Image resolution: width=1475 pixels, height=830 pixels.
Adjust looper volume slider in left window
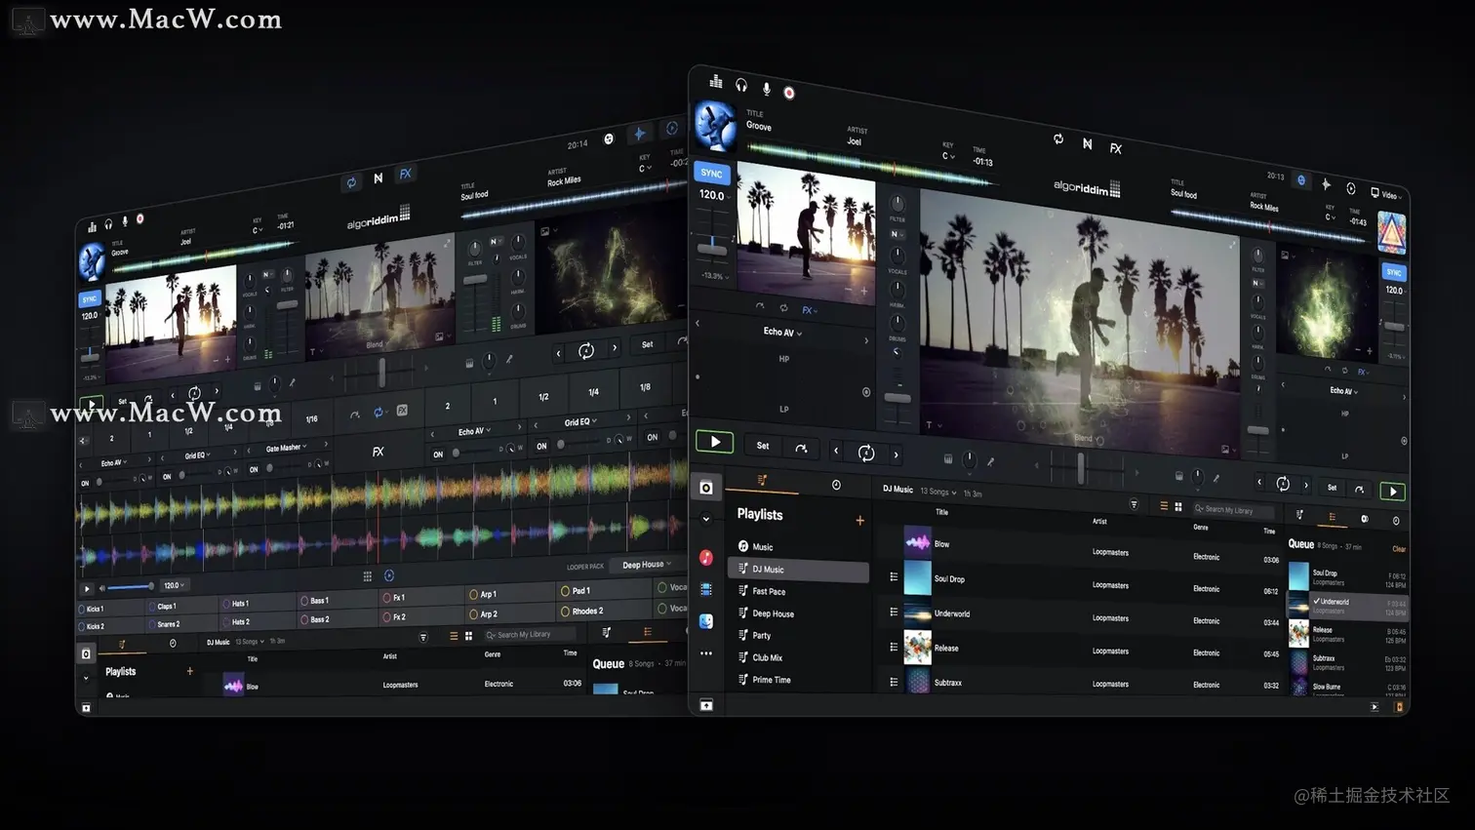[130, 587]
